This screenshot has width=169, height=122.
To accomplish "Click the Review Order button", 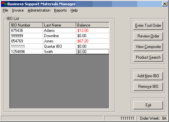I will click(x=148, y=36).
